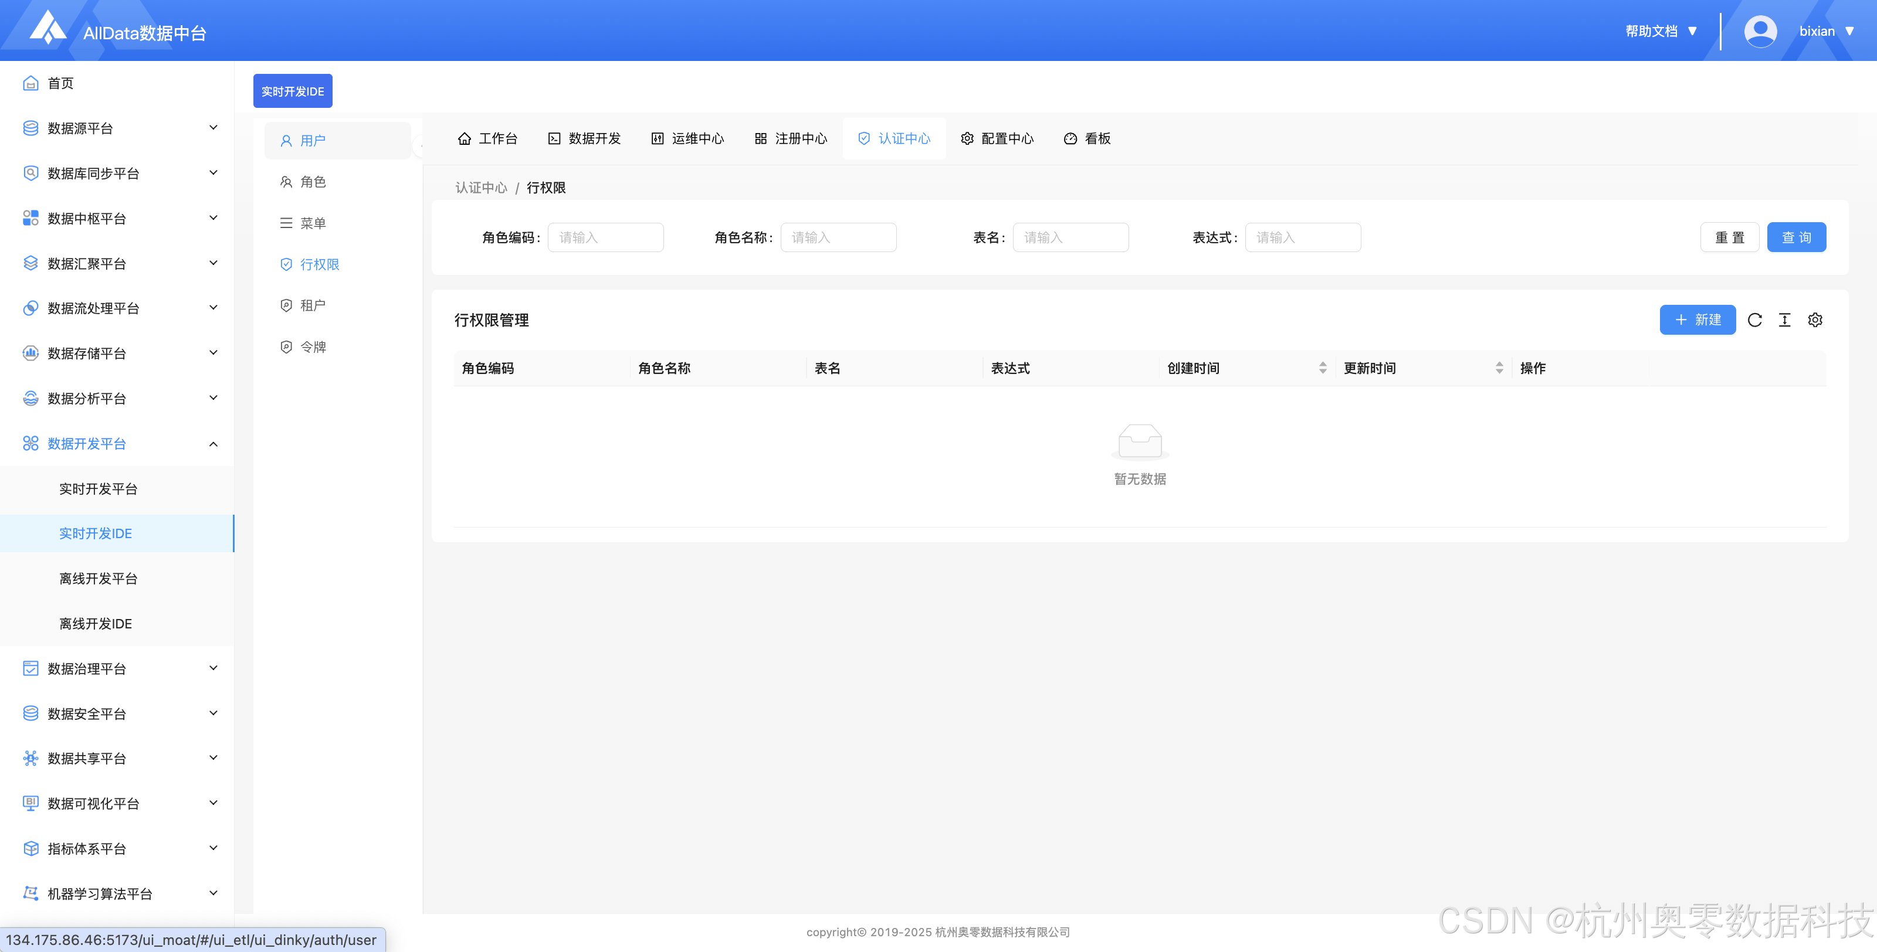This screenshot has width=1877, height=952.
Task: Click the 租户 tenant shield icon
Action: pos(286,305)
